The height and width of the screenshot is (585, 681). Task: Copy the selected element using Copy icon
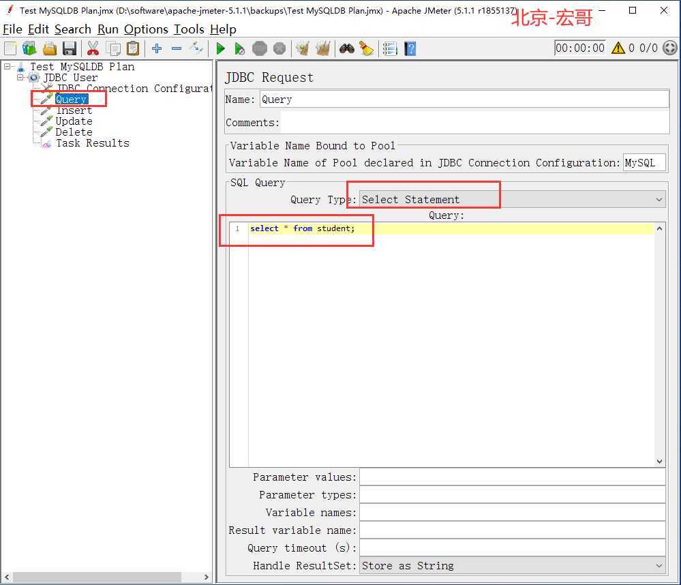114,48
